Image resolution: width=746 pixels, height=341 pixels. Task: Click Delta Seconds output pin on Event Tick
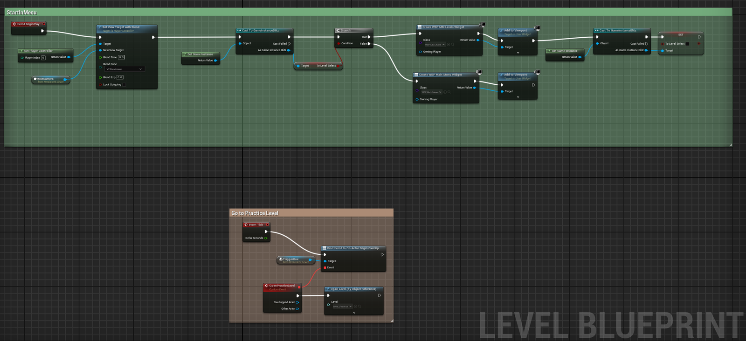[x=266, y=238]
